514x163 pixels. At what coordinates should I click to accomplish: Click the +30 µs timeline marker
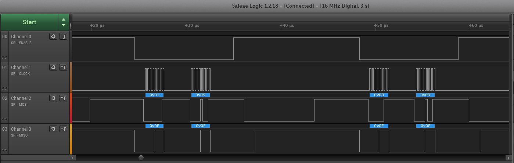click(x=192, y=26)
